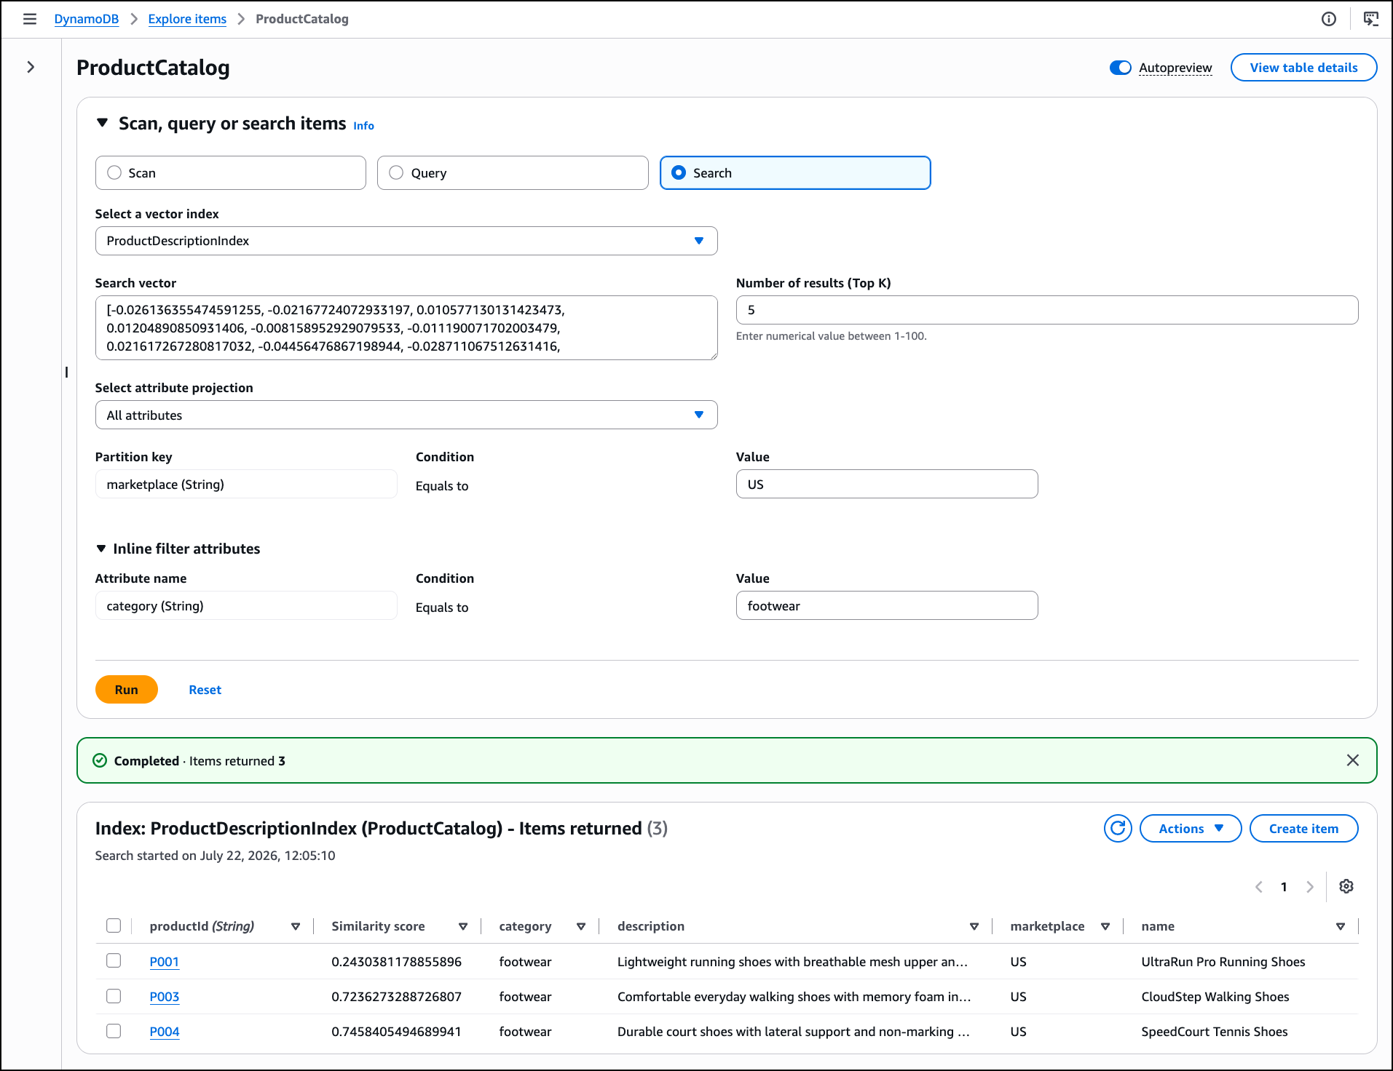Click the ProductCatalog breadcrumb text

point(302,19)
